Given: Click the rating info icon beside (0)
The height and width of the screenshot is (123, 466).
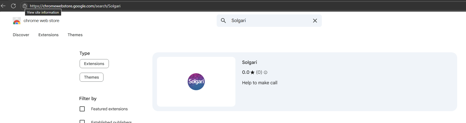Looking at the screenshot, I should click(x=266, y=72).
